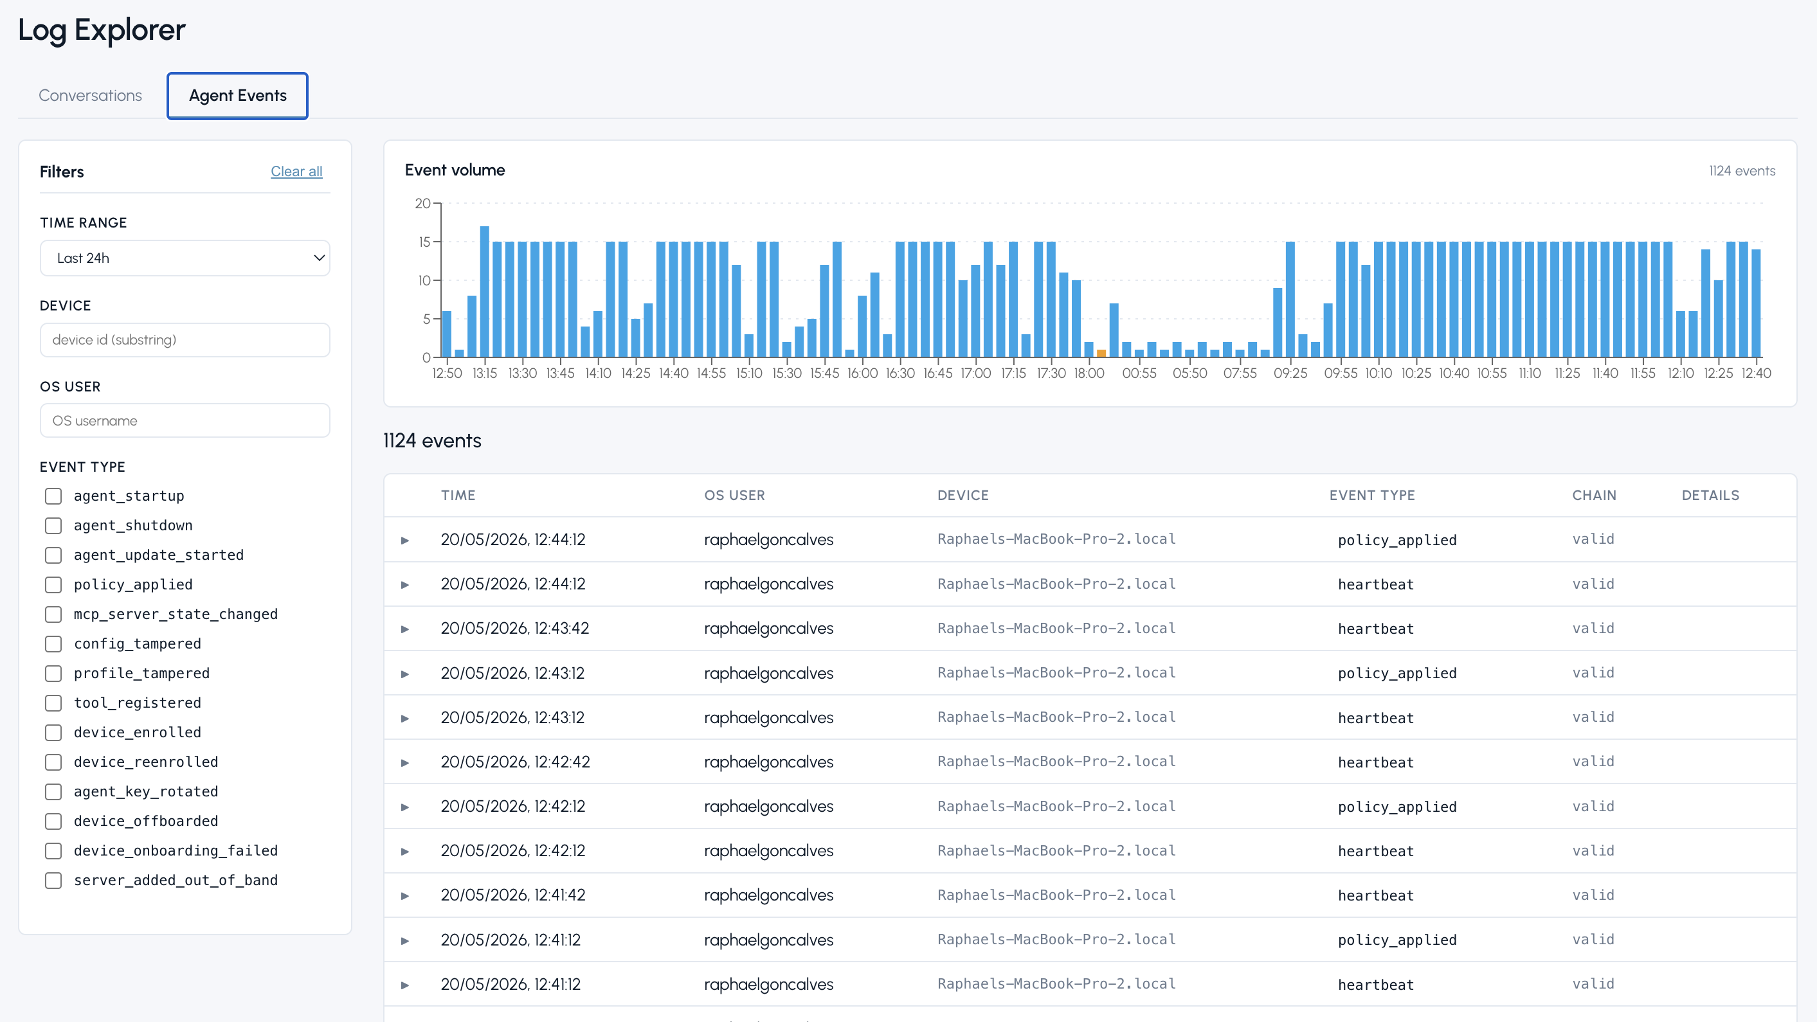Viewport: 1817px width, 1022px height.
Task: Click the DETAILS column header
Action: click(1710, 495)
